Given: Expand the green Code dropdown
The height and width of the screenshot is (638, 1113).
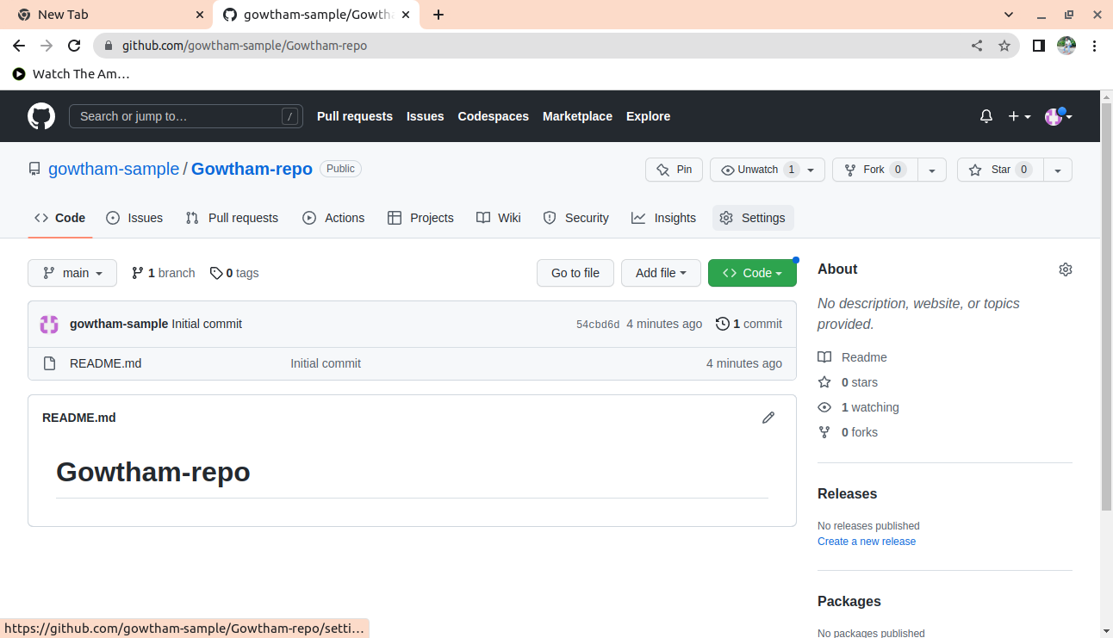Looking at the screenshot, I should [752, 273].
